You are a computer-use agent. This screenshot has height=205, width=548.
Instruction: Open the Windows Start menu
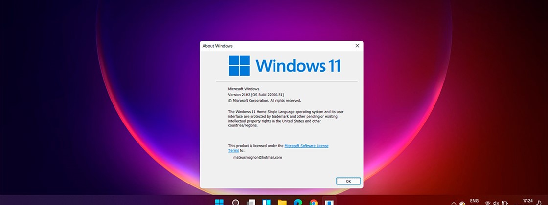[219, 202]
